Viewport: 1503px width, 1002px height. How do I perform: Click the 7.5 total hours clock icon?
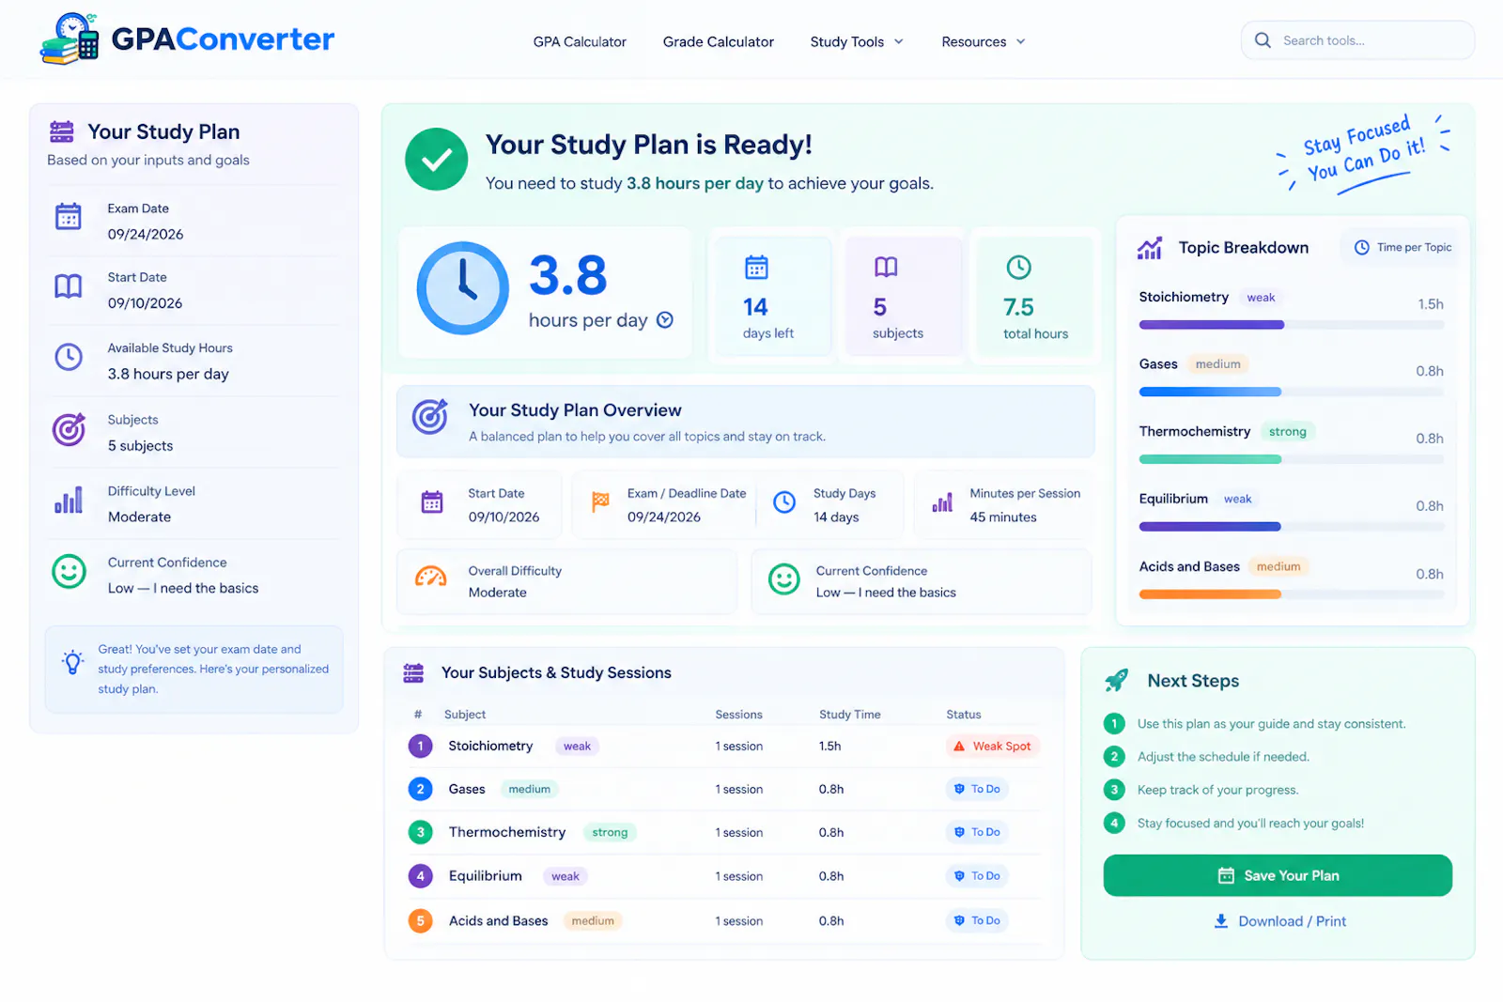[x=1018, y=268]
